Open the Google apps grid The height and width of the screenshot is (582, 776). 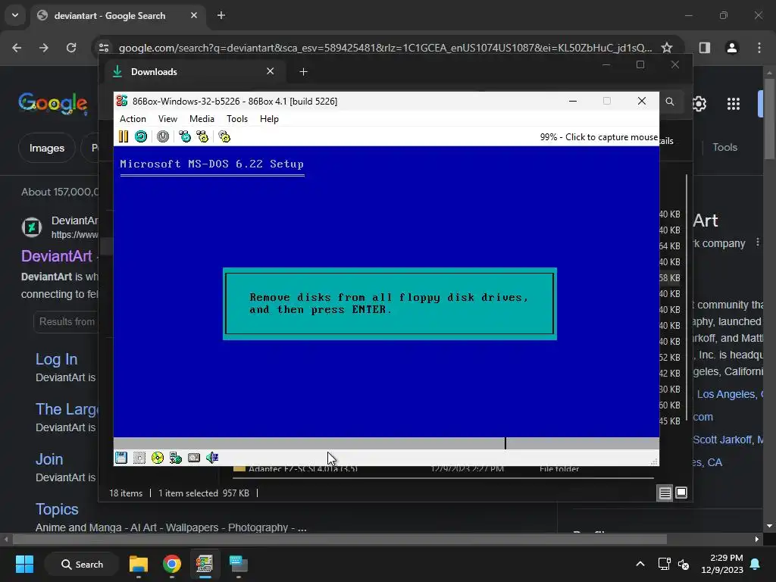734,103
